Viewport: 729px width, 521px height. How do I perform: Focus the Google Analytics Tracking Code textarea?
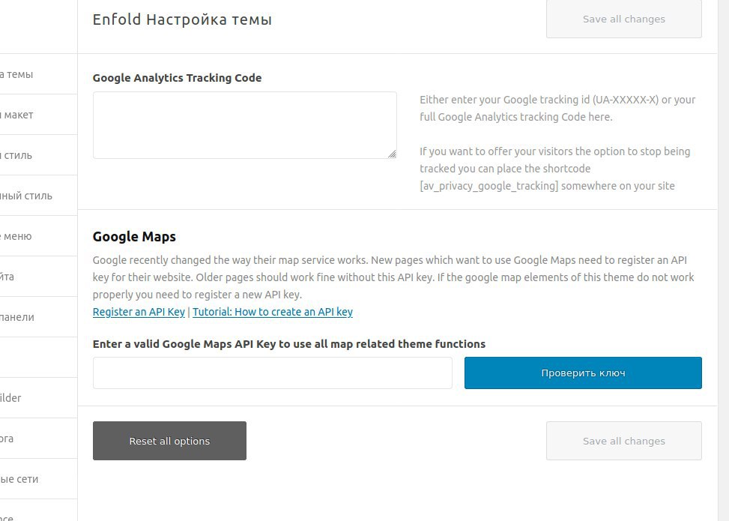pos(244,124)
